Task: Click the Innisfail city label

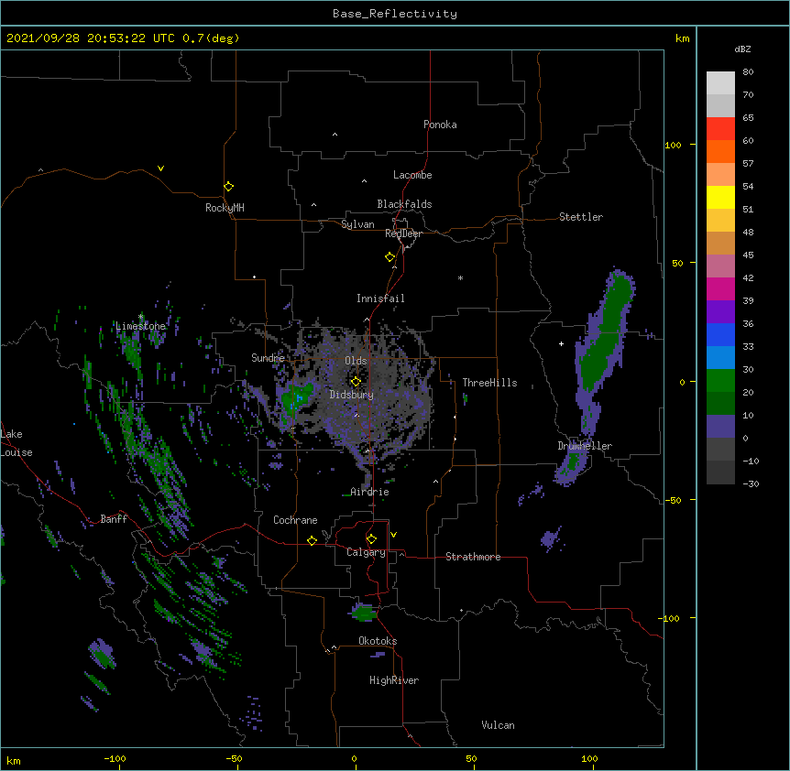Action: click(380, 299)
